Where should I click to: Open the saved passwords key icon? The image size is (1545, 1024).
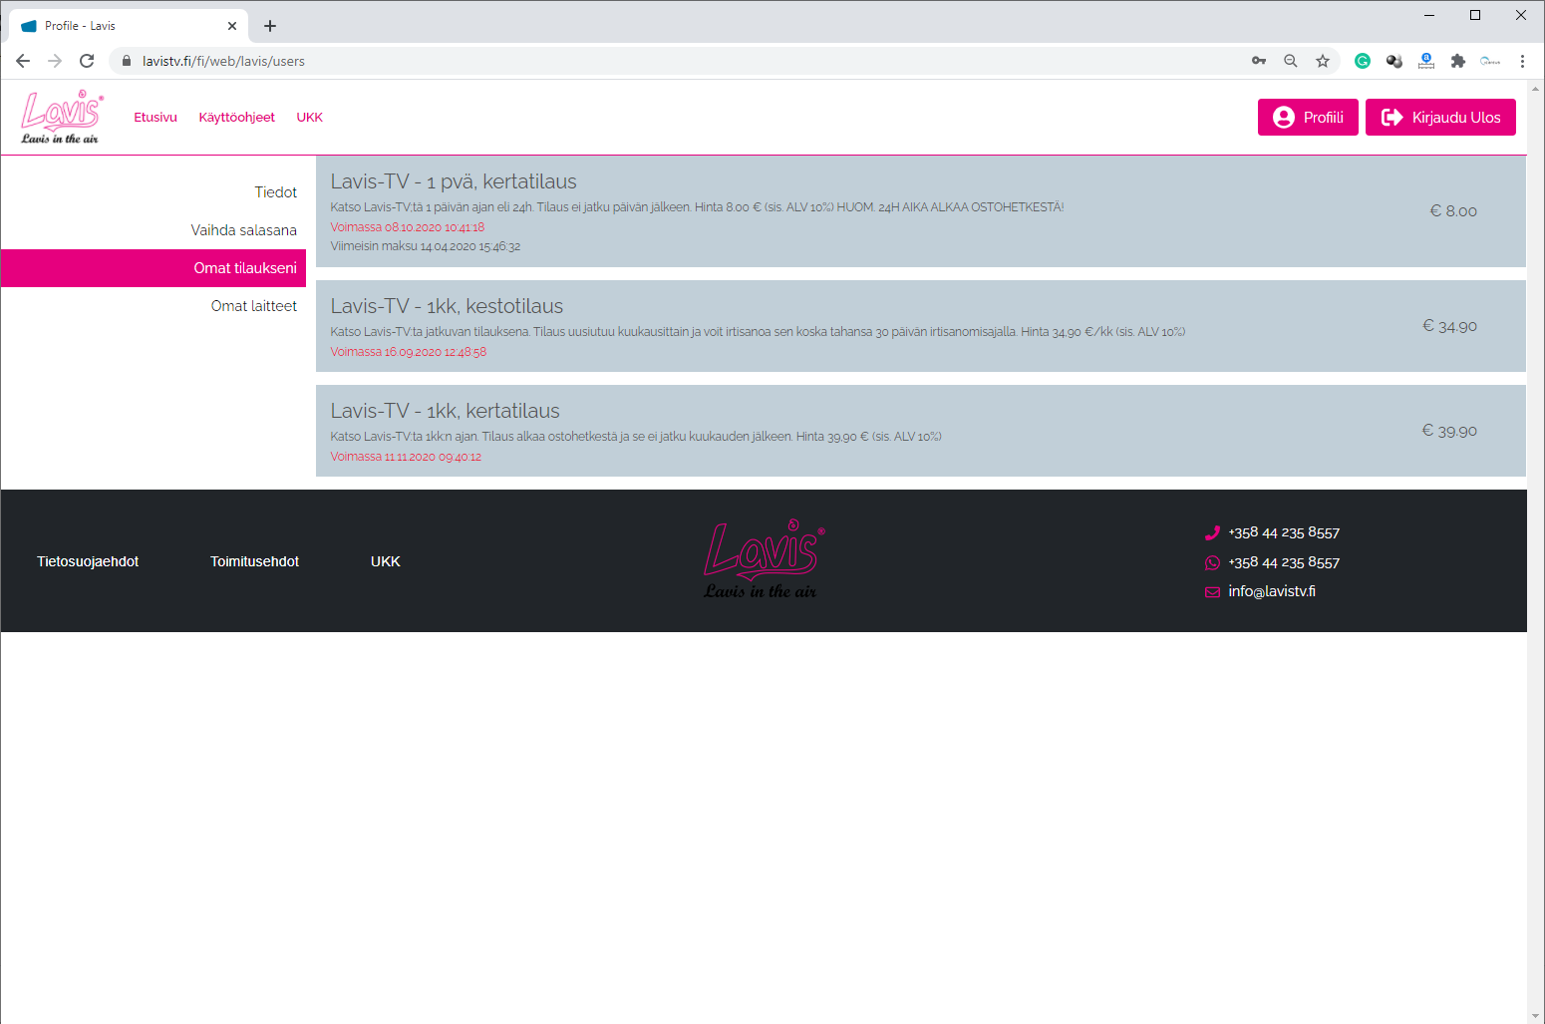coord(1259,61)
